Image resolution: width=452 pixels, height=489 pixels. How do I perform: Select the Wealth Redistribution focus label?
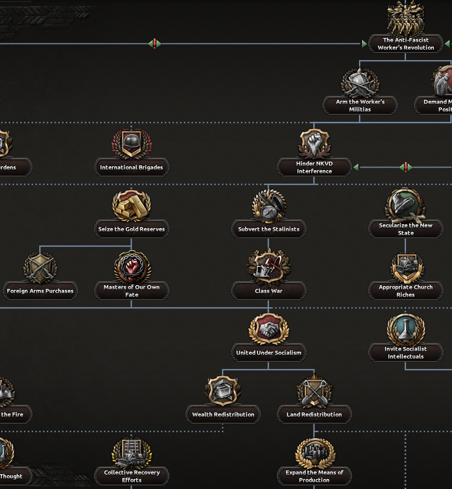click(223, 414)
